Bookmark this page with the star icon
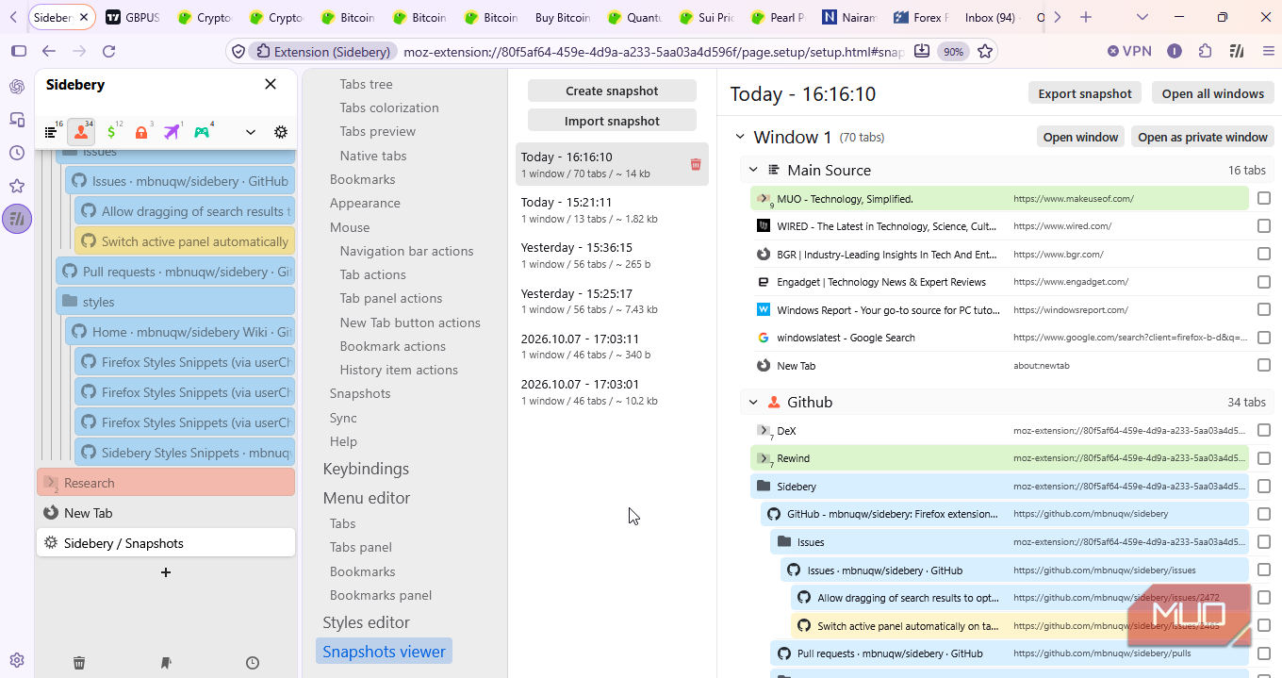 click(985, 52)
